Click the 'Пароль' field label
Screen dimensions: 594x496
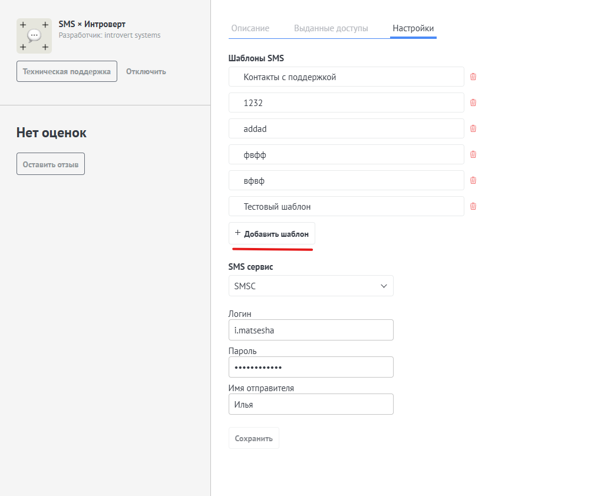point(242,351)
